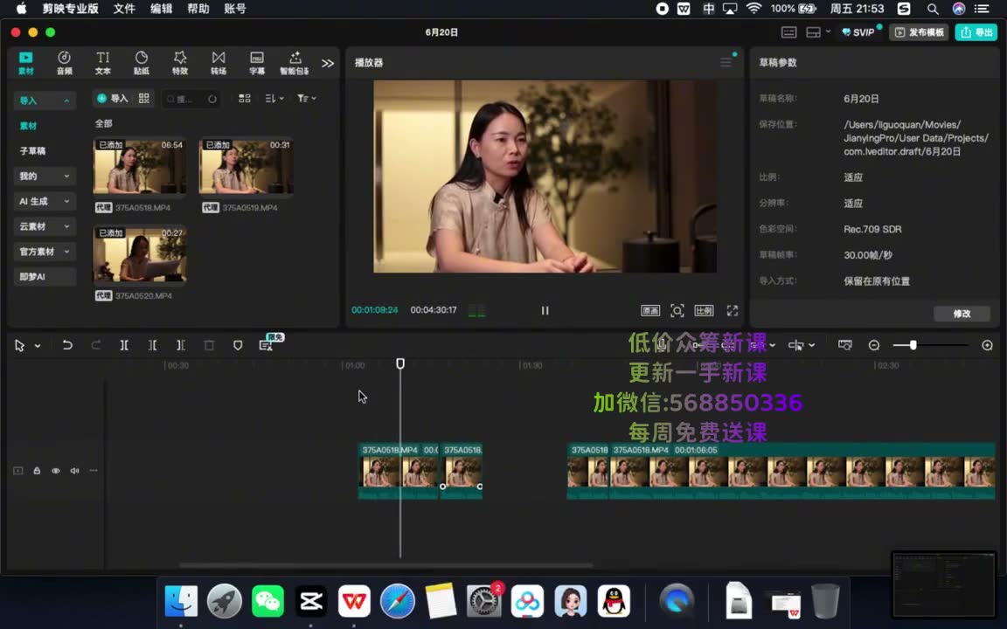This screenshot has width=1007, height=629.
Task: Open the 素材 media tab
Action: tap(25, 63)
